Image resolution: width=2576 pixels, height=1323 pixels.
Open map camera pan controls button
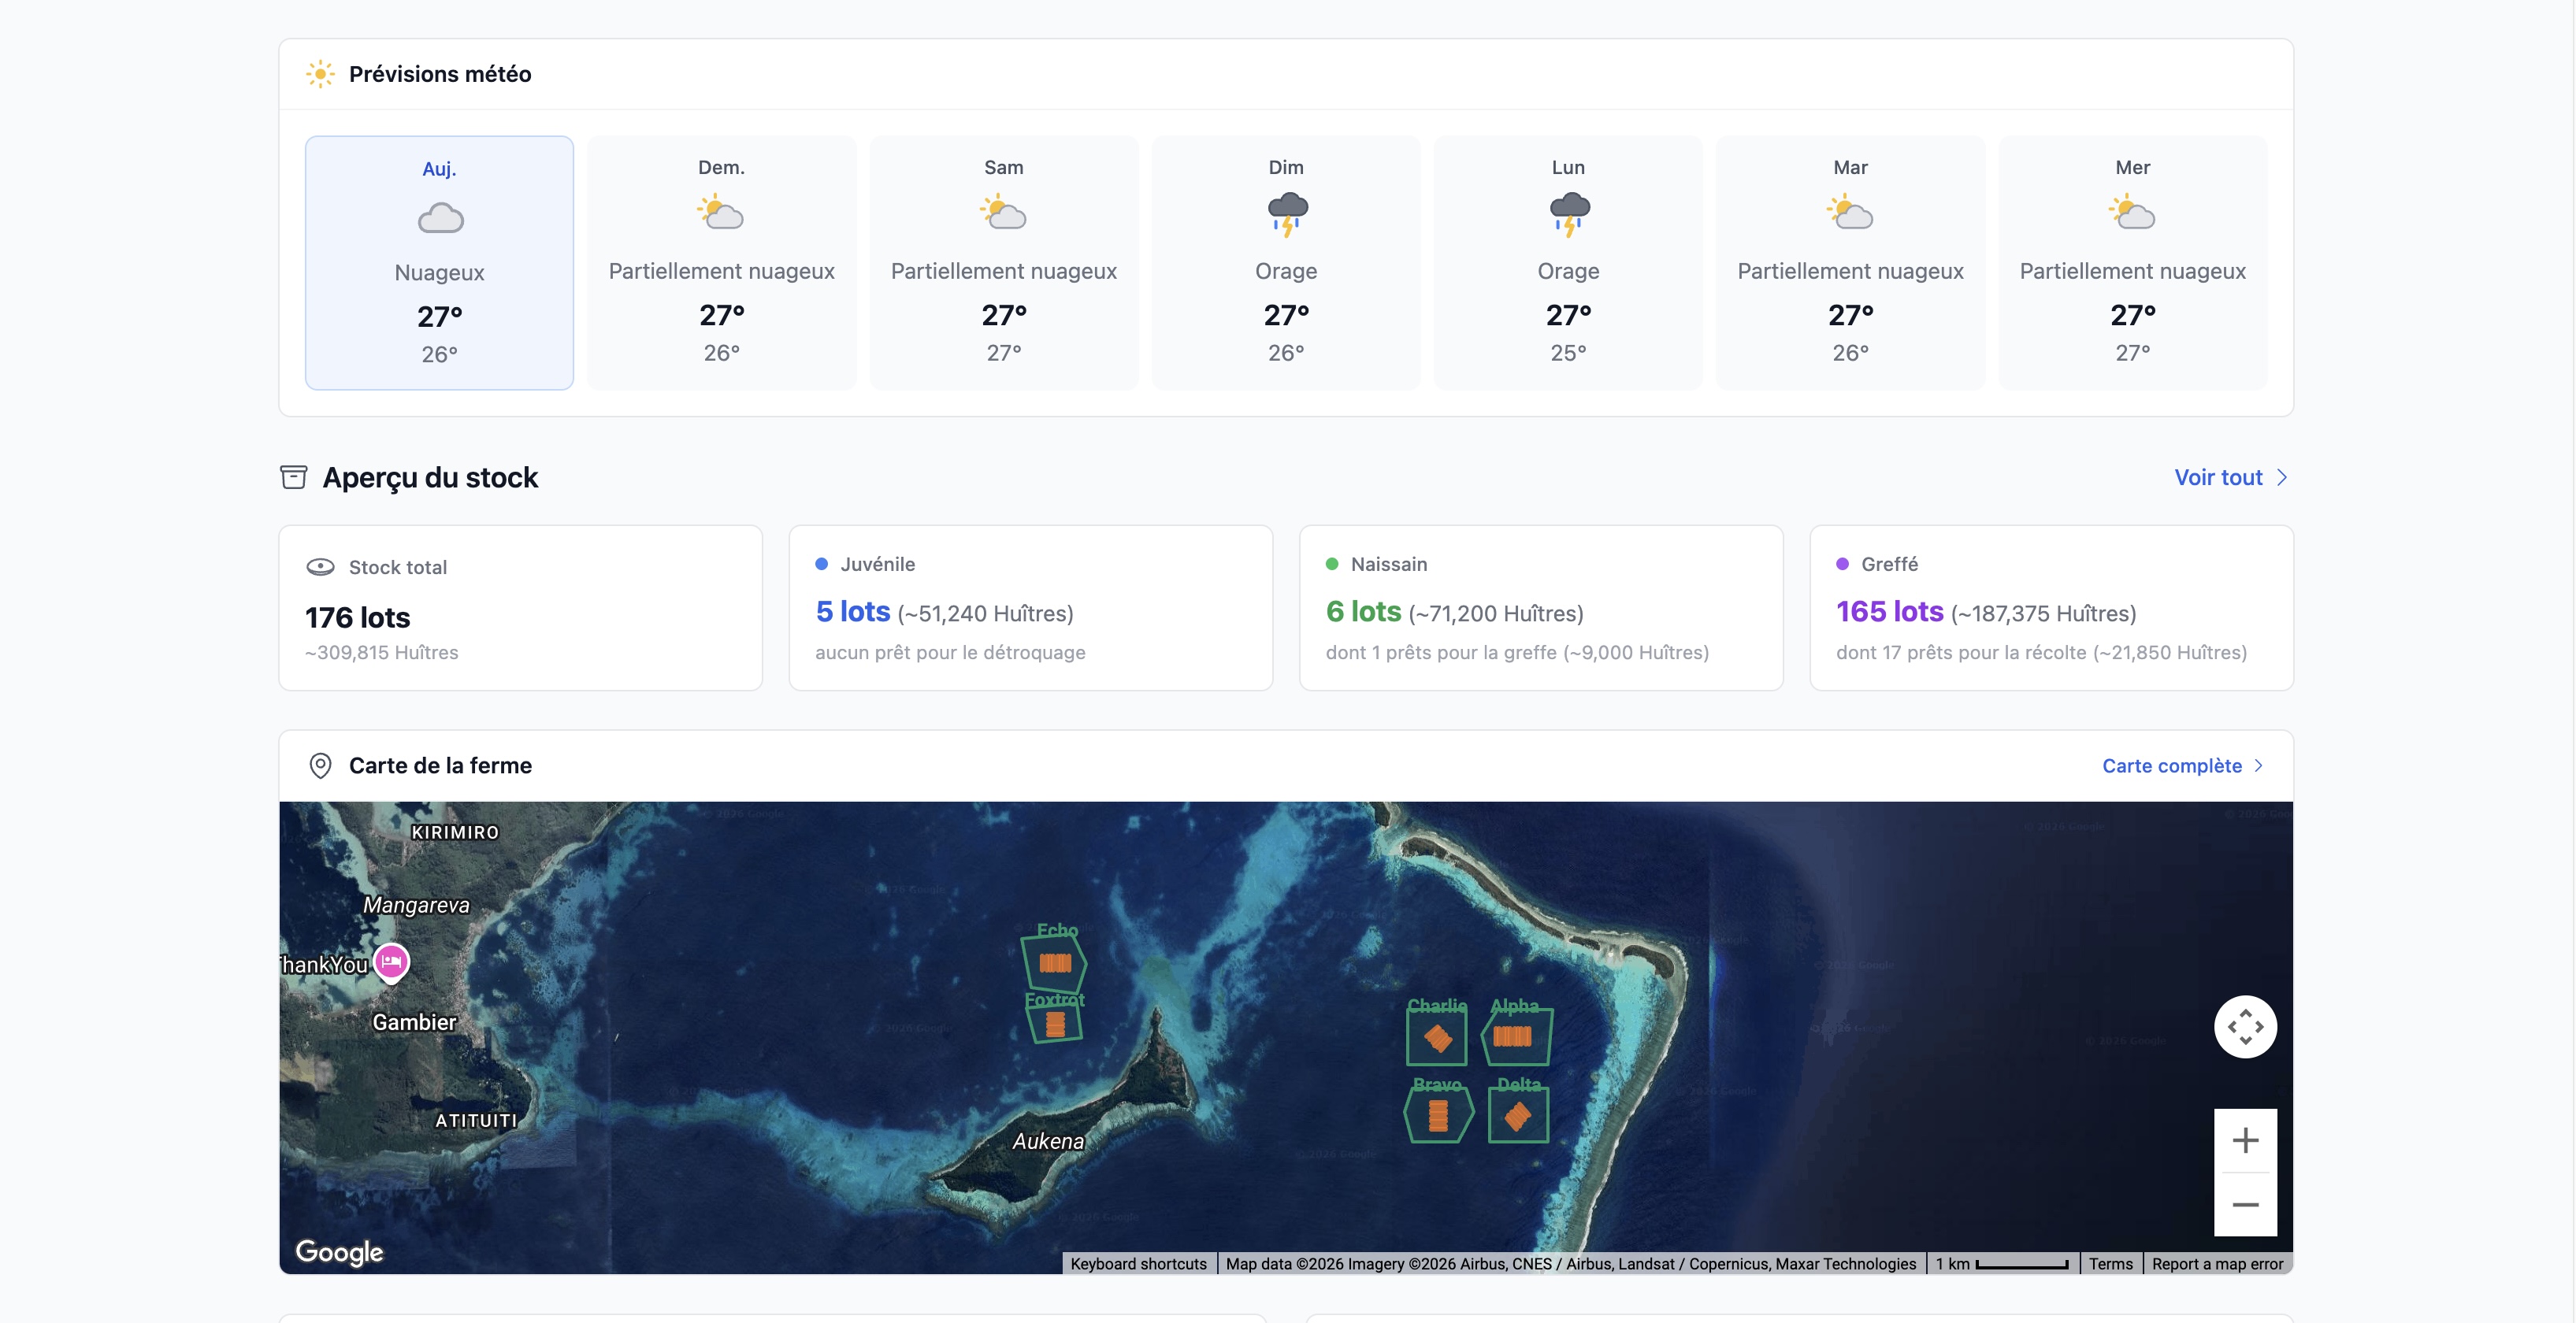pyautogui.click(x=2245, y=1027)
